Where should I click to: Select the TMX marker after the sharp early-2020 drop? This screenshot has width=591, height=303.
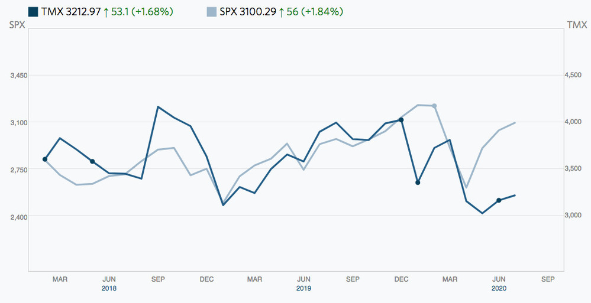(x=418, y=183)
